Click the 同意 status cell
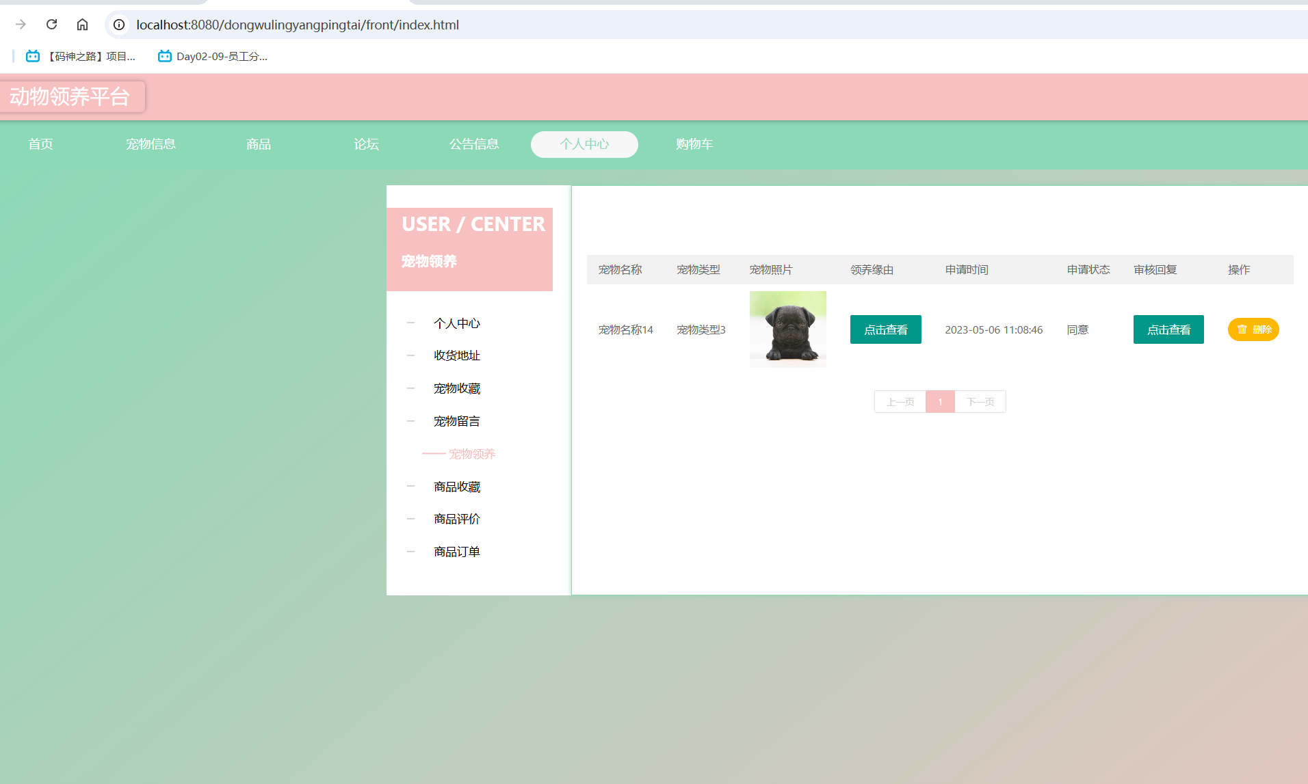This screenshot has height=784, width=1308. coord(1077,329)
